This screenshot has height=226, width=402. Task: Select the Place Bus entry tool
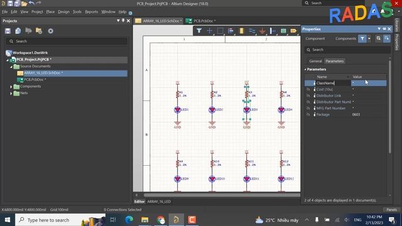[273, 31]
